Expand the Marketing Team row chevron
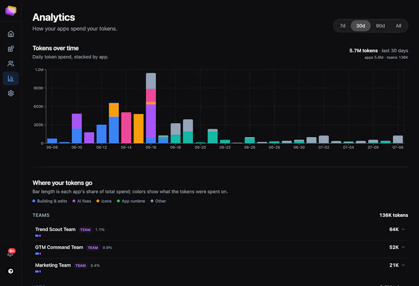 tap(403, 265)
